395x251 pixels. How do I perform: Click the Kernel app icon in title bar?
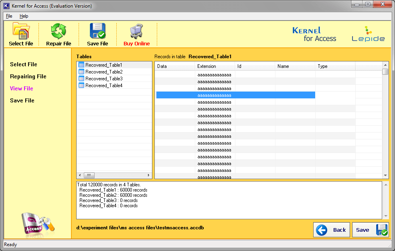coord(6,6)
